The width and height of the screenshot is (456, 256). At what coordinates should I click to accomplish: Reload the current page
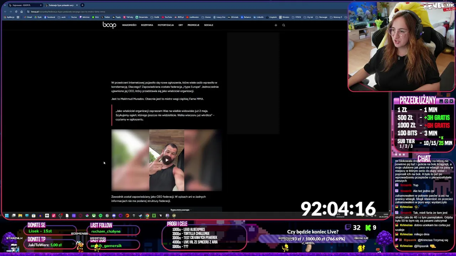16,12
